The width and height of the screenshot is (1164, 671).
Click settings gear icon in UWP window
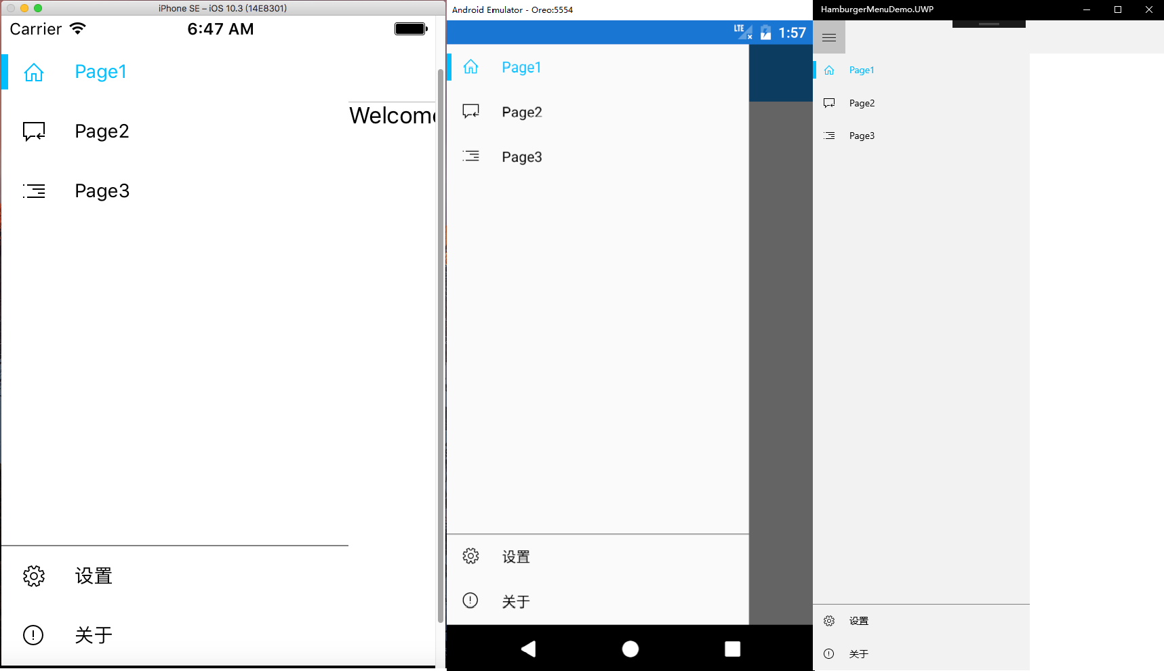click(829, 621)
